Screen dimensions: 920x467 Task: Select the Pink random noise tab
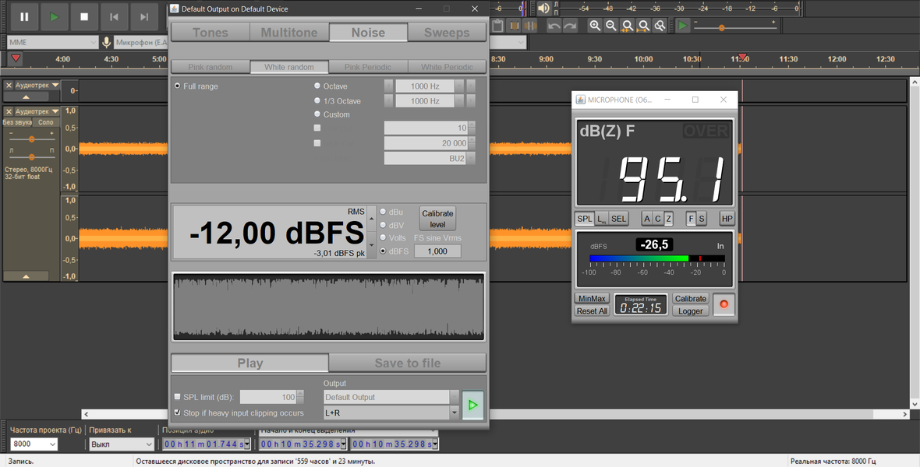point(210,67)
